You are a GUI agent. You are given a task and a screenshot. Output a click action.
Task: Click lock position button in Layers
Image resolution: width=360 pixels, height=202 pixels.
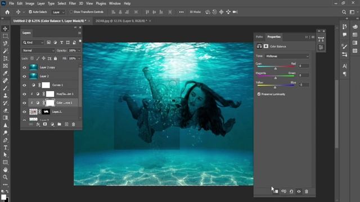tap(43, 58)
